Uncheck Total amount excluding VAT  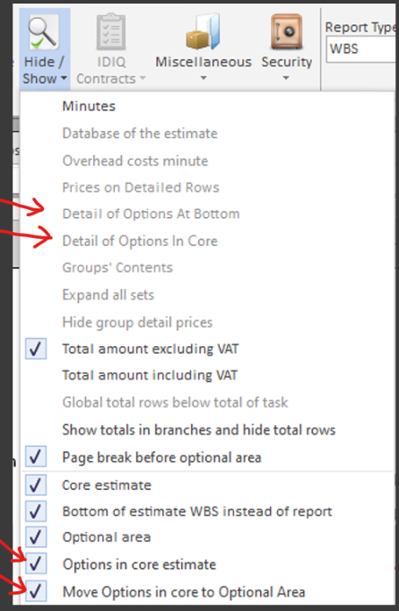pos(36,349)
